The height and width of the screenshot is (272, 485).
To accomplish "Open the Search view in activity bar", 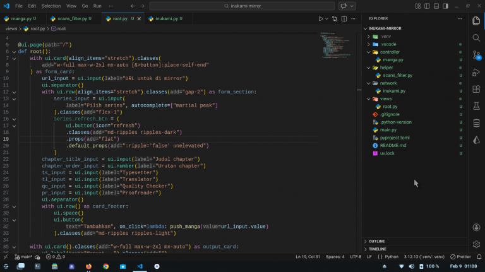I will pyautogui.click(x=476, y=39).
